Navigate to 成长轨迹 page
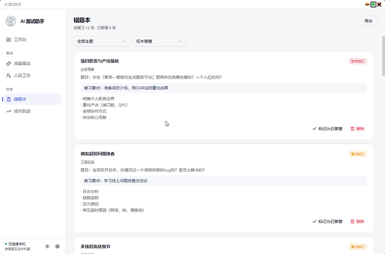 point(32,111)
